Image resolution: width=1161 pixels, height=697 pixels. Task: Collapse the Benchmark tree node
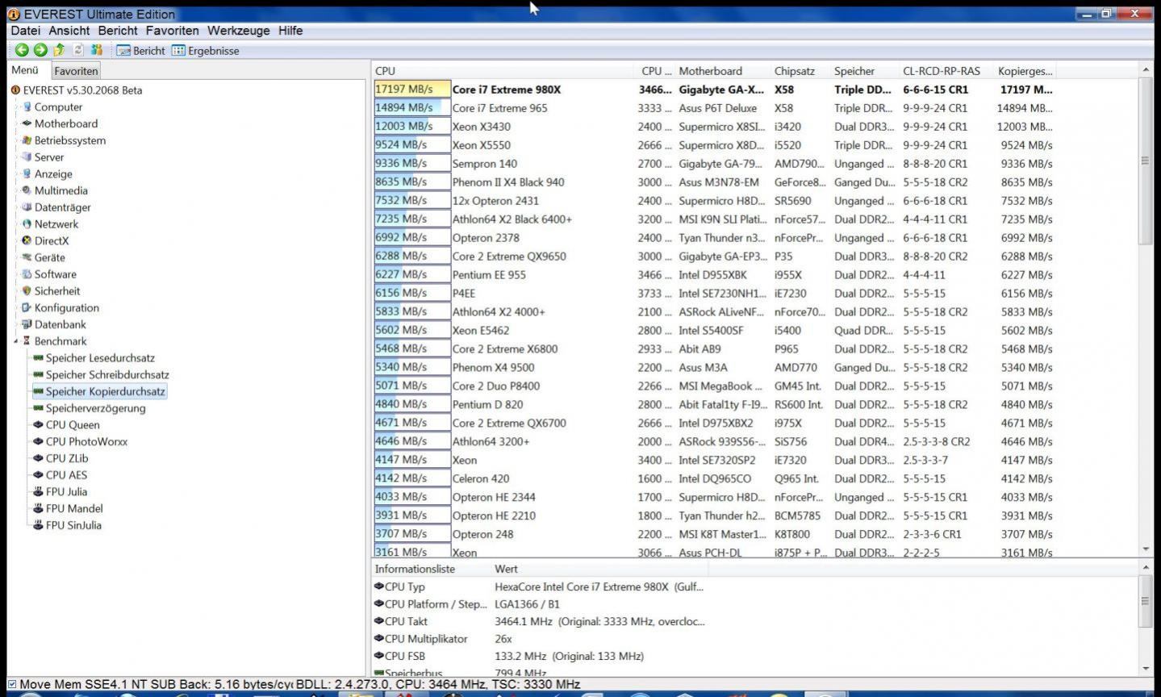pyautogui.click(x=15, y=341)
